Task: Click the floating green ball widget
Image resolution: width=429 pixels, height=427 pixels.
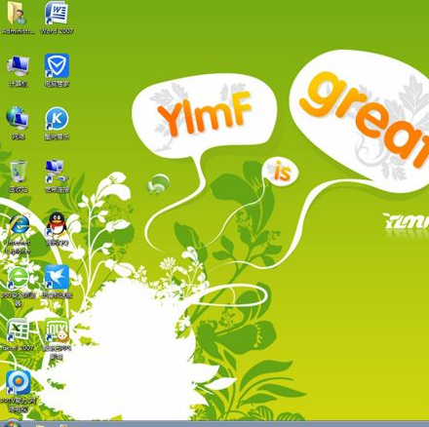Action: [158, 184]
